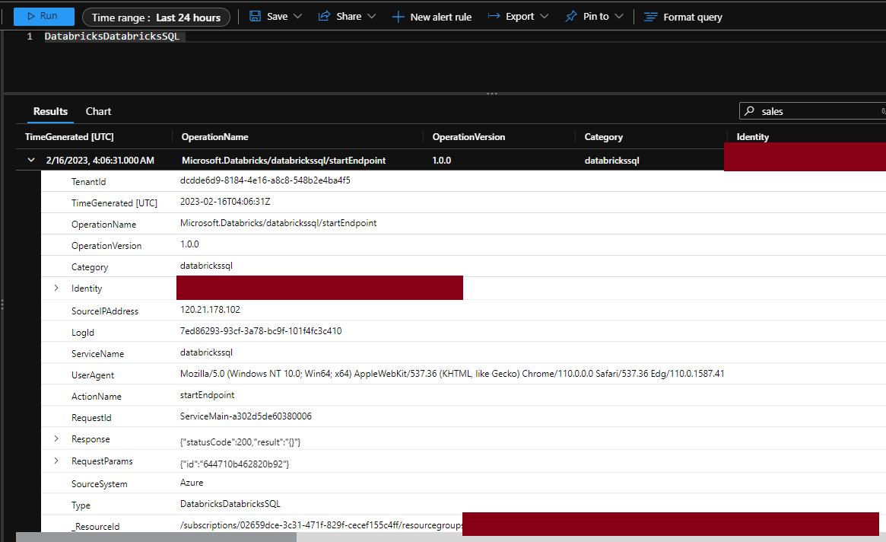Click the Share icon
Image resolution: width=886 pixels, height=542 pixels.
(324, 17)
